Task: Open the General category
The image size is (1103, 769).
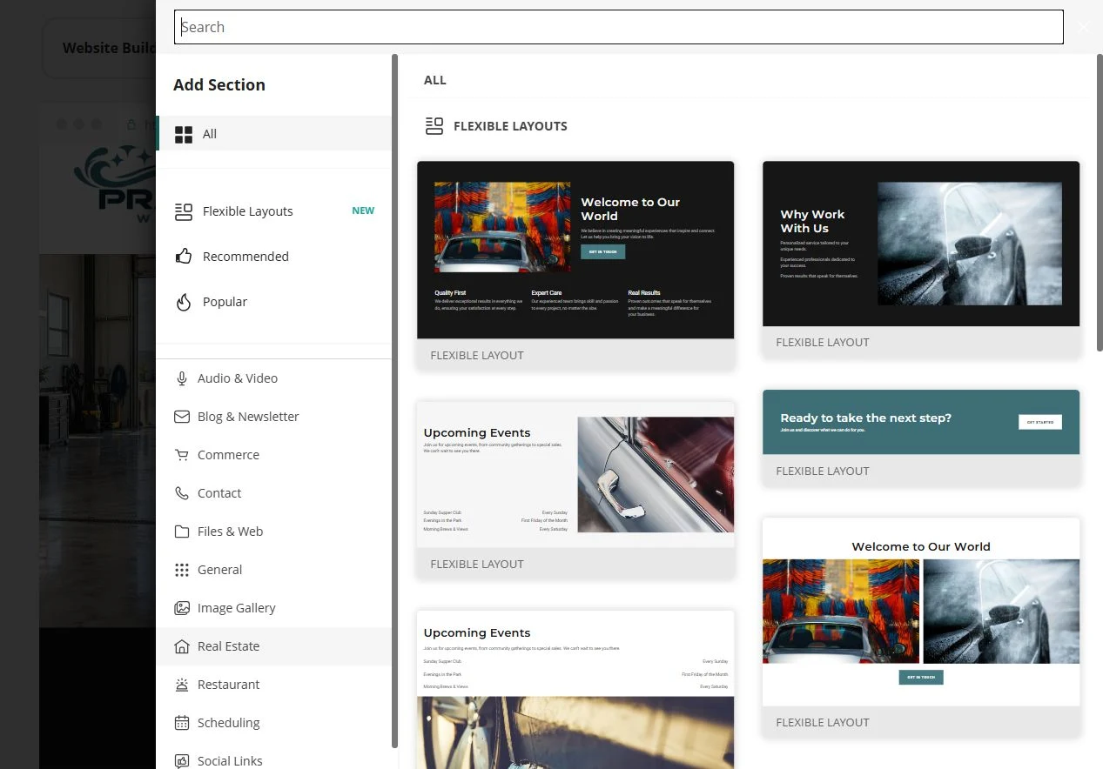Action: [274, 570]
